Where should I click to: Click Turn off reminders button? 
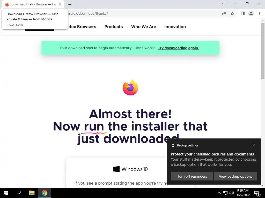[192, 176]
